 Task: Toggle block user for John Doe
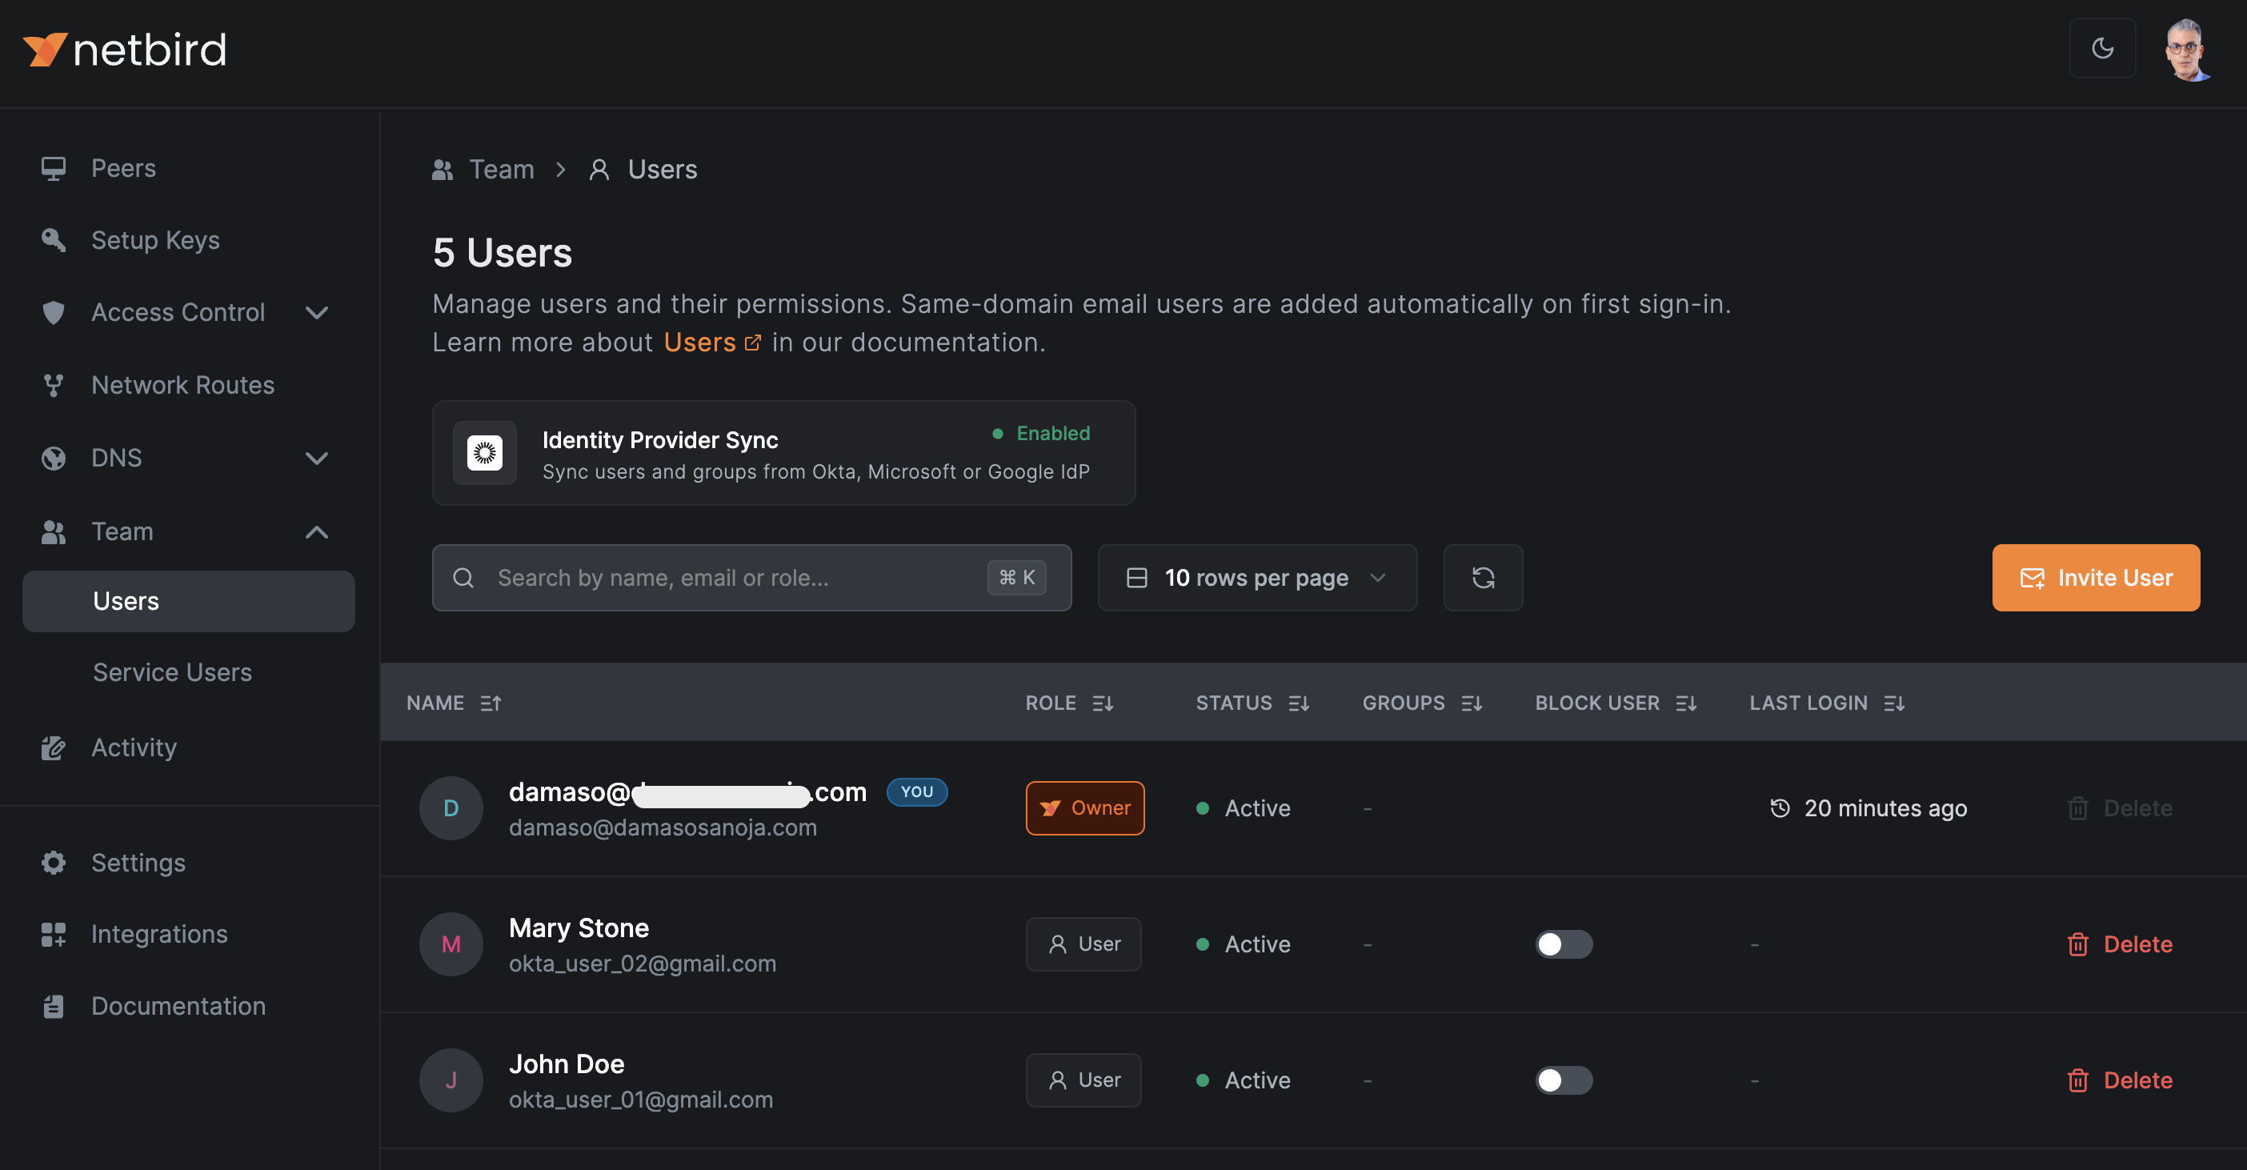click(1562, 1080)
